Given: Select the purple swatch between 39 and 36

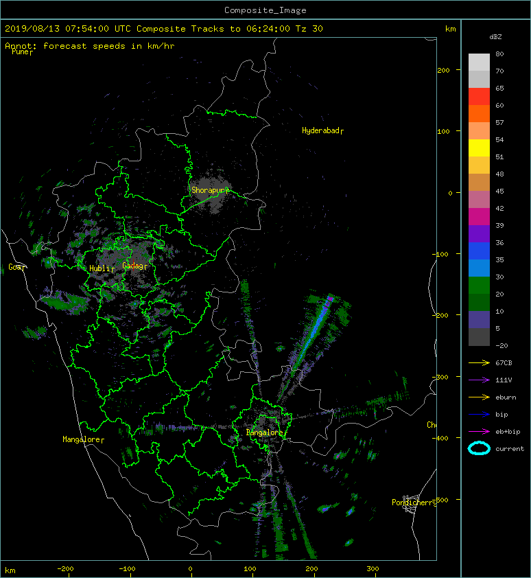Looking at the screenshot, I should (x=479, y=234).
